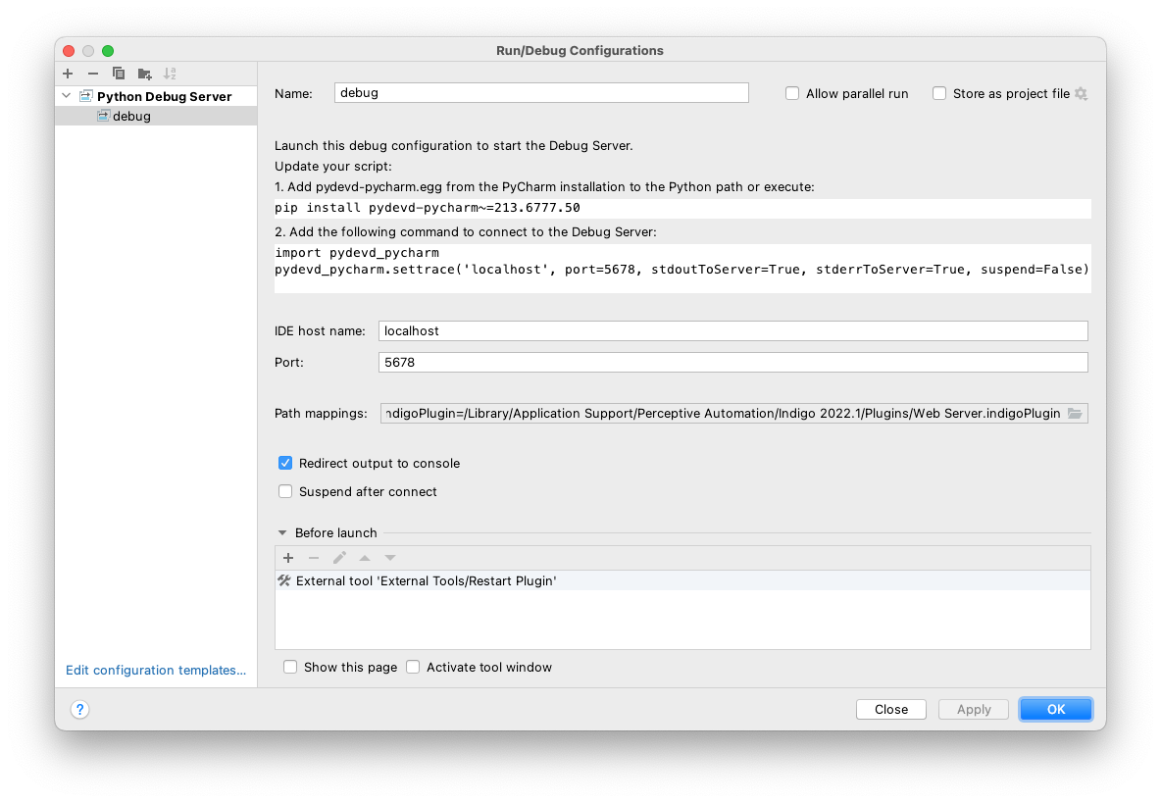Collapse the Before launch section

coord(282,532)
